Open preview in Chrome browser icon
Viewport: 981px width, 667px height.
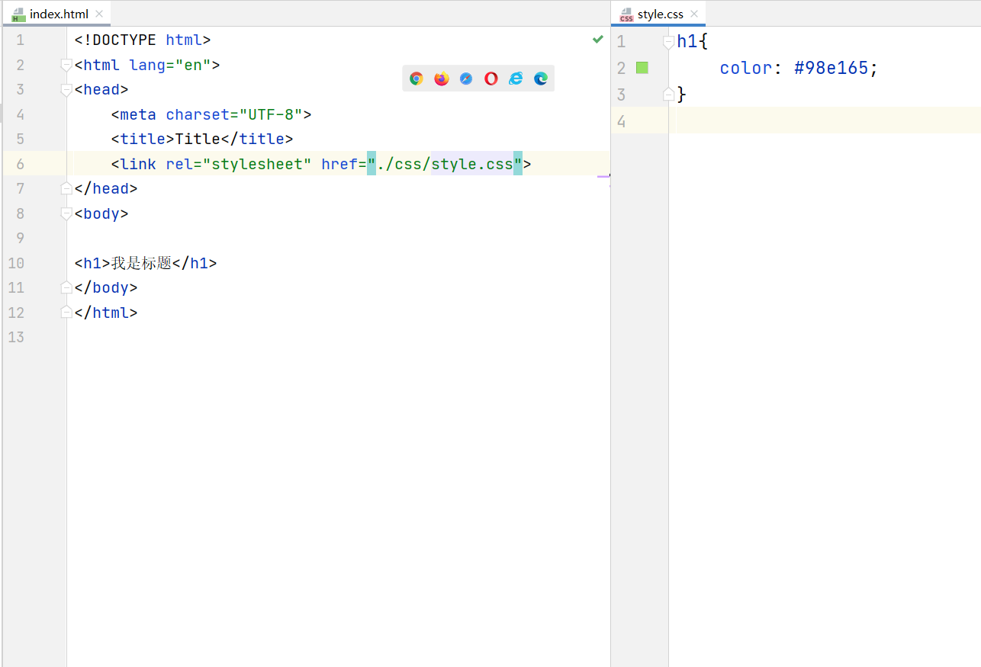click(417, 79)
